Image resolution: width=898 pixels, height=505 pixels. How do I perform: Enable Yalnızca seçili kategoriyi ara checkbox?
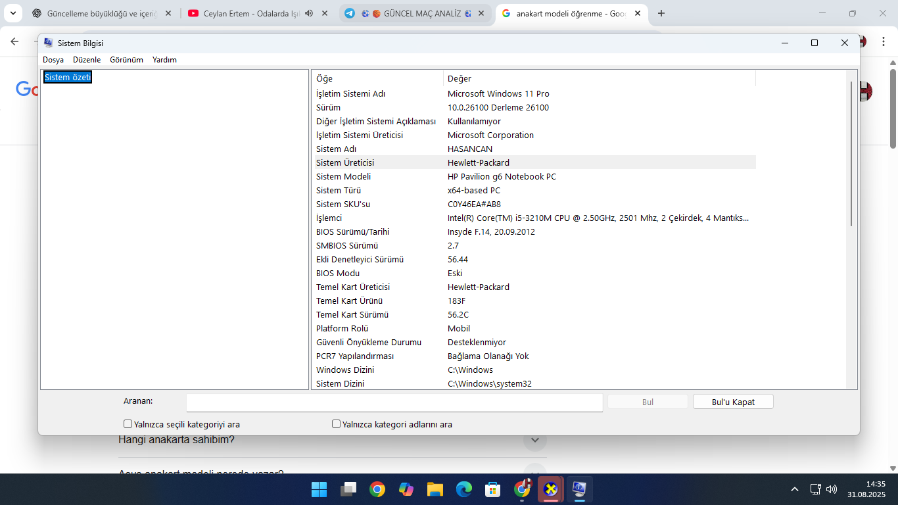coord(128,424)
